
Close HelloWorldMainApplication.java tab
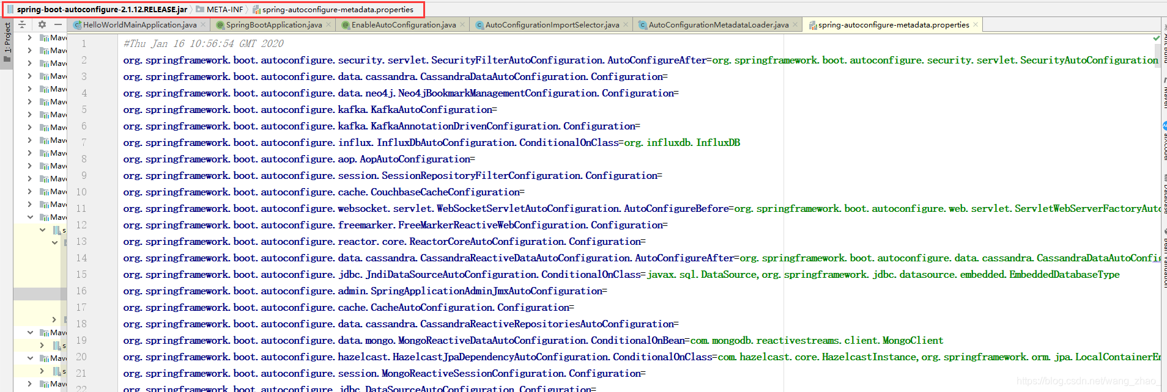point(204,25)
